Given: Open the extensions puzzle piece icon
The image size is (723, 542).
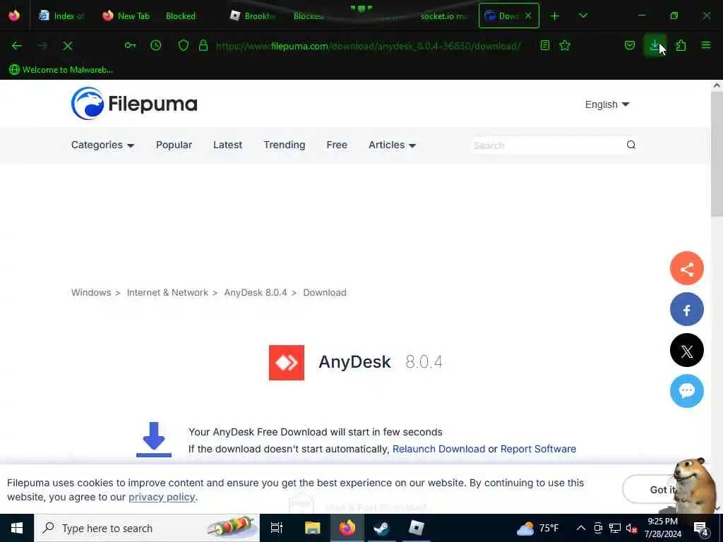Looking at the screenshot, I should [681, 45].
